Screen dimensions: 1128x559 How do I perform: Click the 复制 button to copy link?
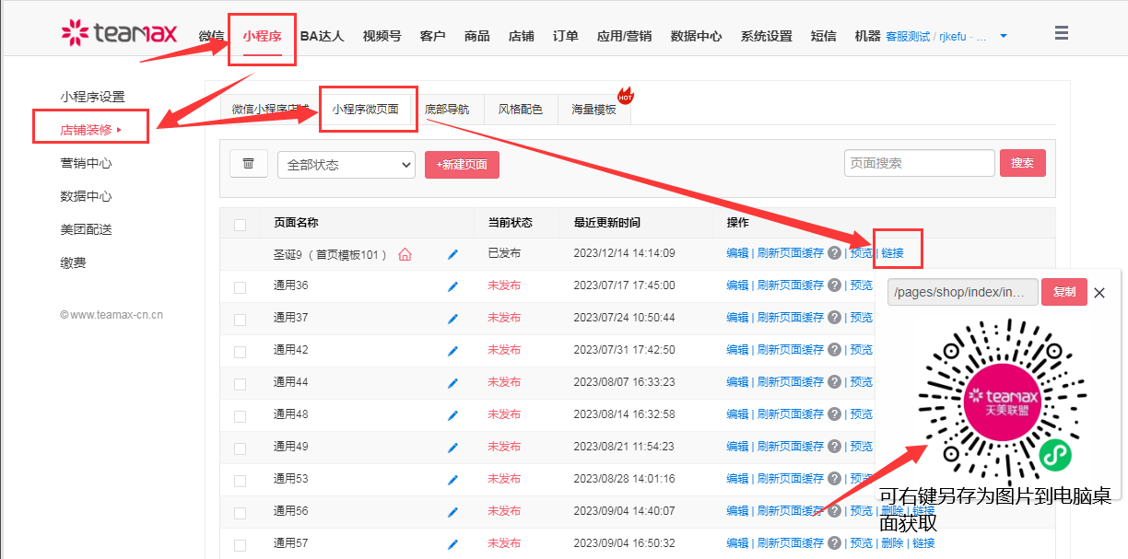[x=1063, y=292]
